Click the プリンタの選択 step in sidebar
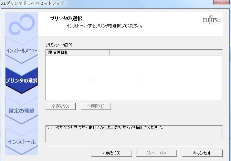Image resolution: width=231 pixels, height=161 pixels. (21, 80)
